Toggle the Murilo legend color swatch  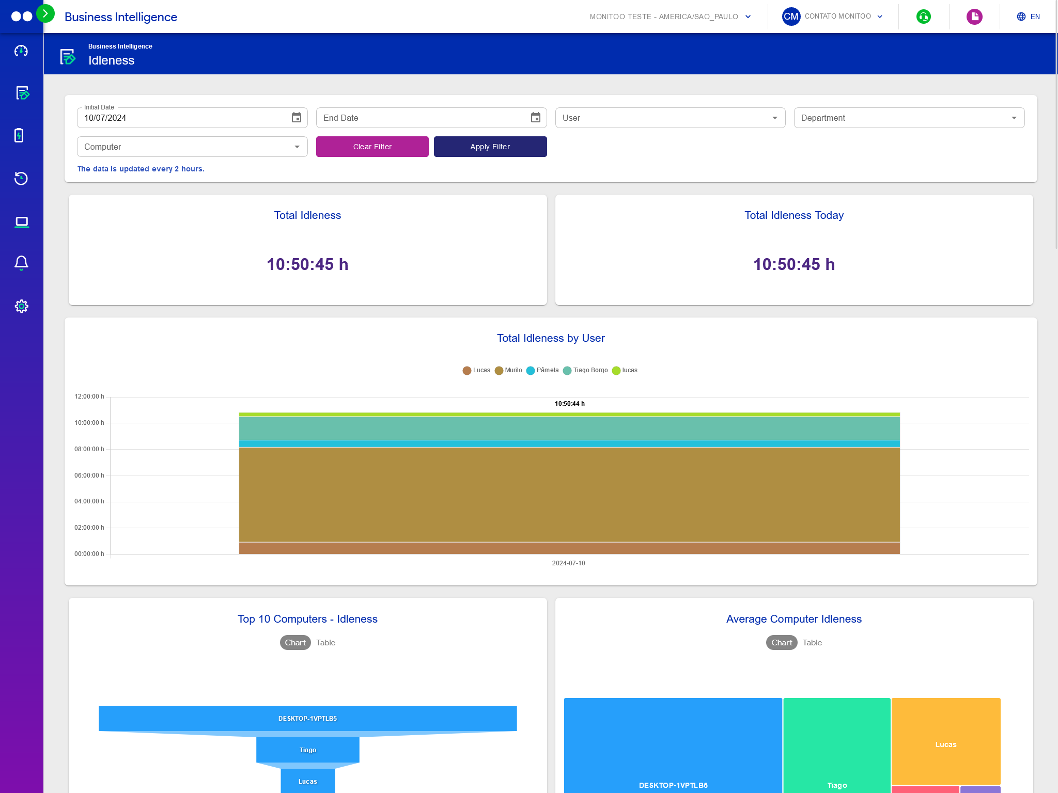(x=499, y=371)
